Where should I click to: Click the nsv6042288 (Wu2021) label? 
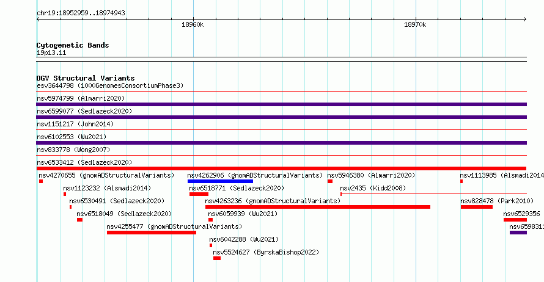click(x=244, y=239)
